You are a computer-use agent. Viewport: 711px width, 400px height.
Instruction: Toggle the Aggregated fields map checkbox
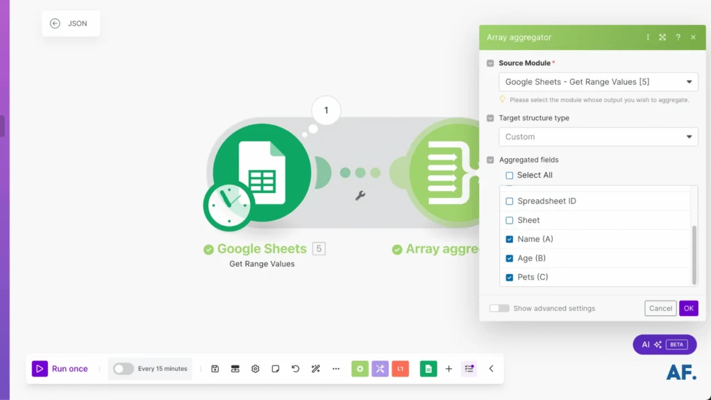[x=490, y=160]
